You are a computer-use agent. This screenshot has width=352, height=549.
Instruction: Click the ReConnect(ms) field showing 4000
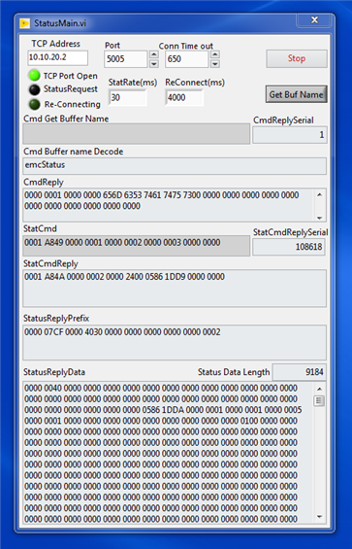click(x=184, y=98)
